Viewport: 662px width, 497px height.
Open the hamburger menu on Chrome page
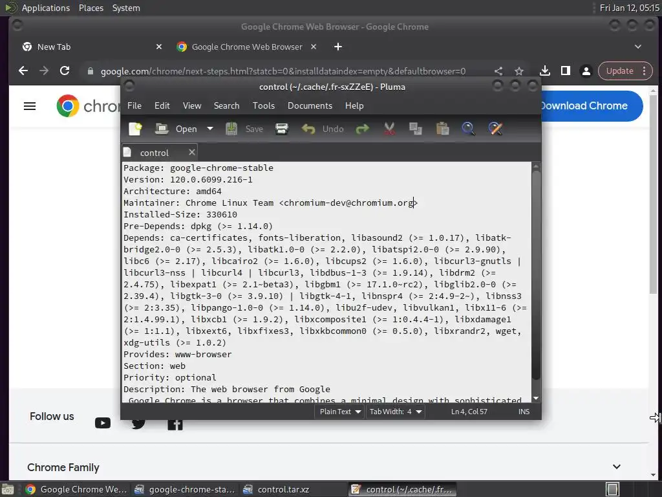click(x=30, y=106)
